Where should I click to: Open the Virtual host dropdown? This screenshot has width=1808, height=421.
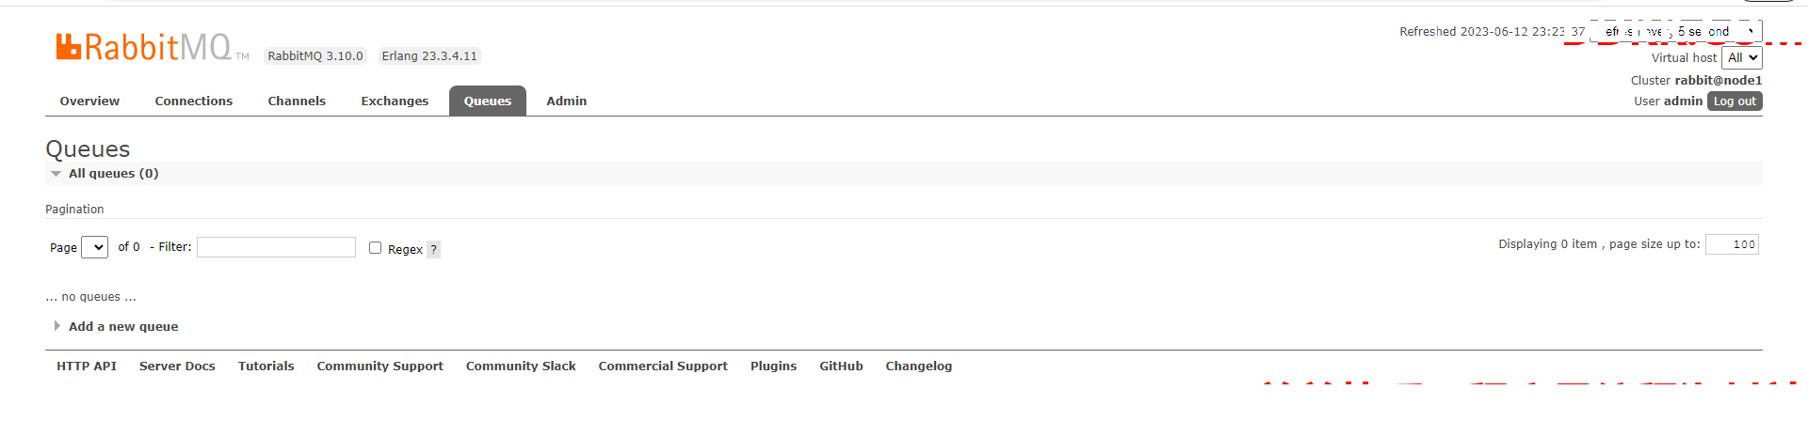click(1742, 58)
